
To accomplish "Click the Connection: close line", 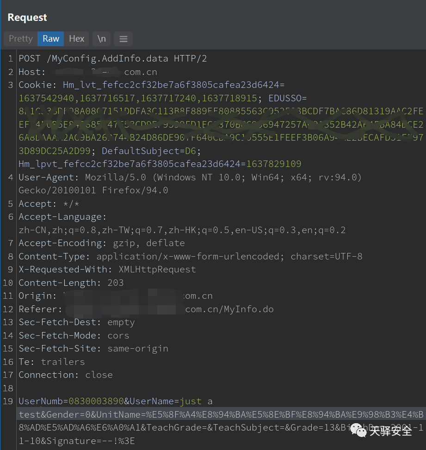I will [x=66, y=375].
